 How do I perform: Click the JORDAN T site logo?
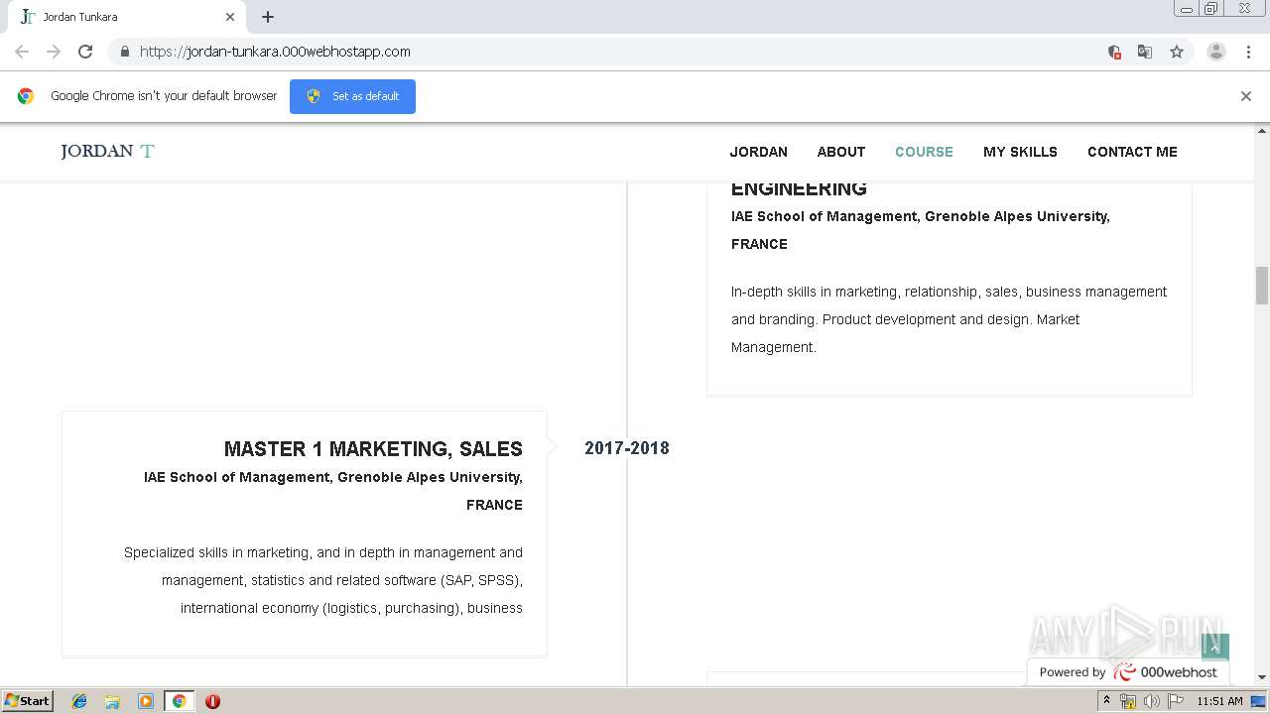[x=107, y=151]
